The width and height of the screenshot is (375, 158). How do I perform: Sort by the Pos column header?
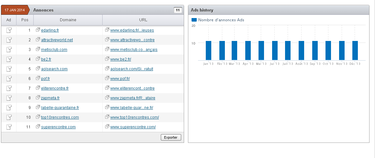[x=25, y=20]
